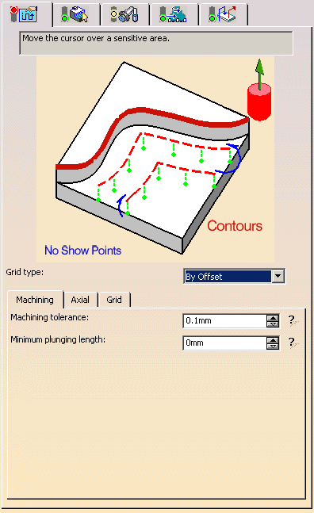The height and width of the screenshot is (513, 314).
Task: Open the strategy parameters tab icon
Action: 24,14
